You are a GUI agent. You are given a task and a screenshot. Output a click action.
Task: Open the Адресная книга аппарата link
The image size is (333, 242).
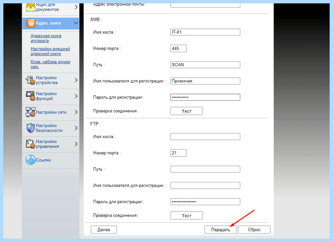pyautogui.click(x=46, y=38)
